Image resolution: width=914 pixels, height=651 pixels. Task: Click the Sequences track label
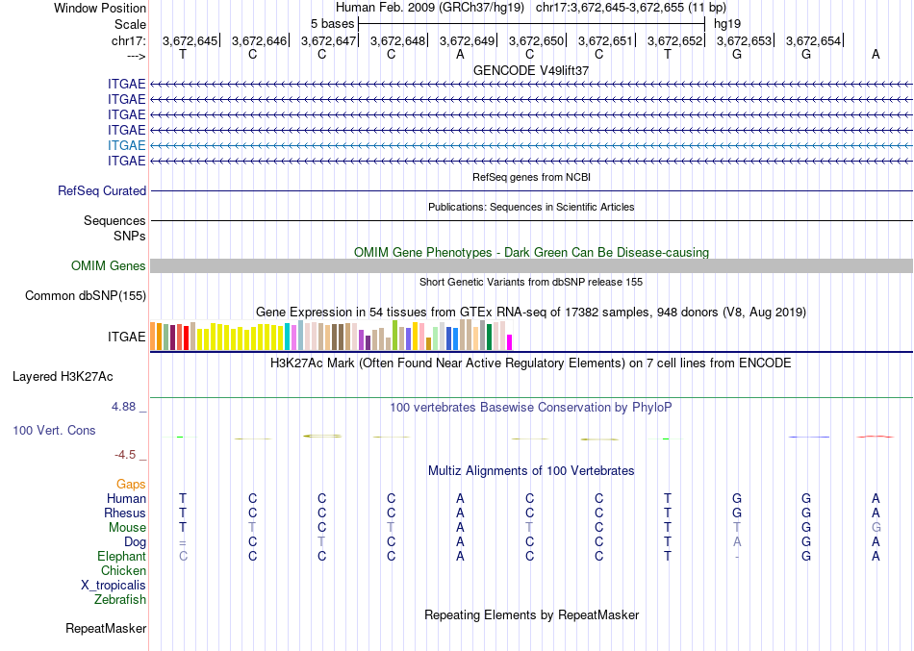pos(114,221)
